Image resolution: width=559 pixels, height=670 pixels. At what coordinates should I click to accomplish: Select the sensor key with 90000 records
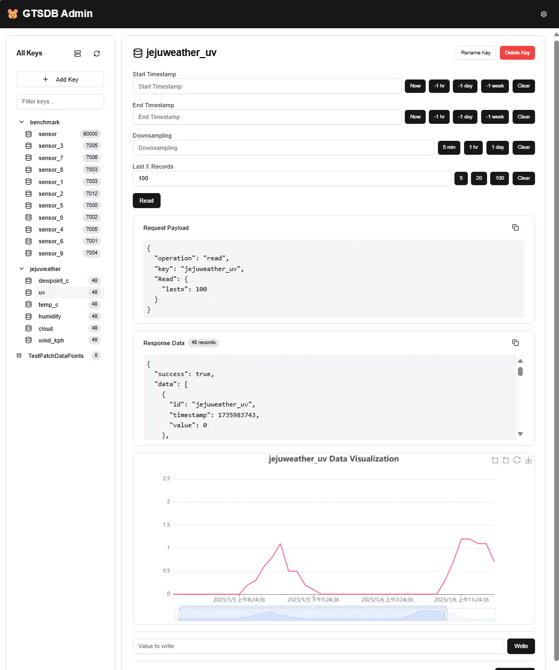coord(63,134)
